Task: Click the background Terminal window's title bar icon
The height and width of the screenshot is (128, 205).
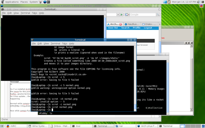Action: coord(2,9)
